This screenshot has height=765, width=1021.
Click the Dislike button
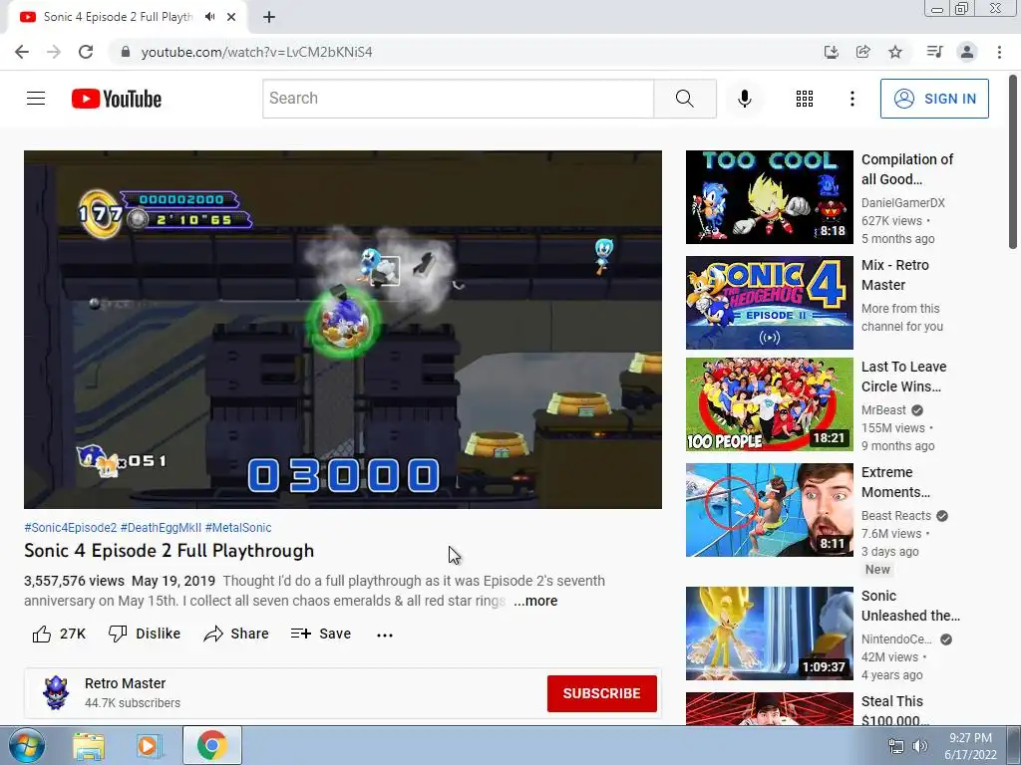tap(145, 634)
